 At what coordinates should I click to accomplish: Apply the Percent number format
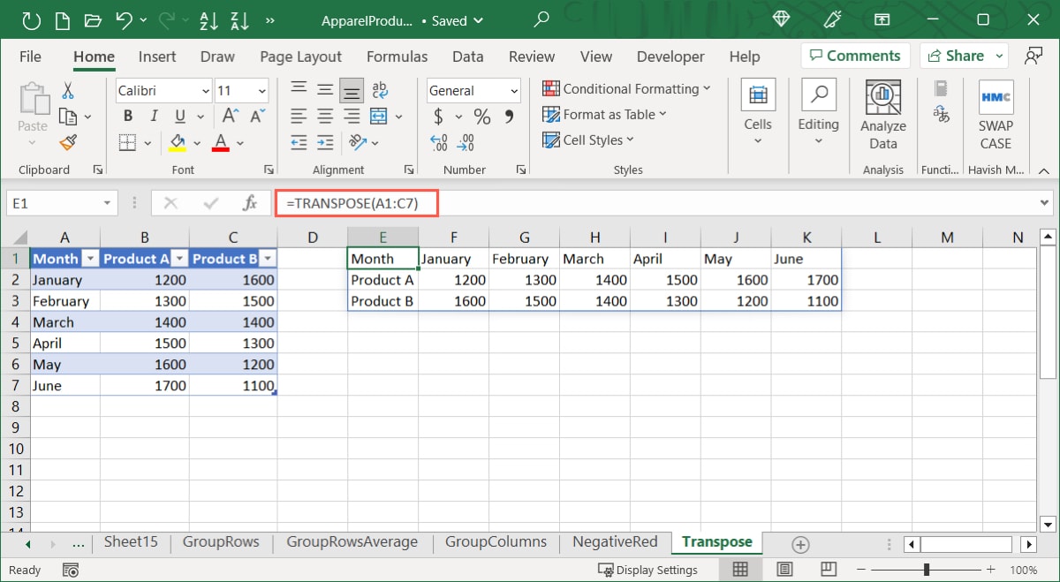pyautogui.click(x=481, y=116)
